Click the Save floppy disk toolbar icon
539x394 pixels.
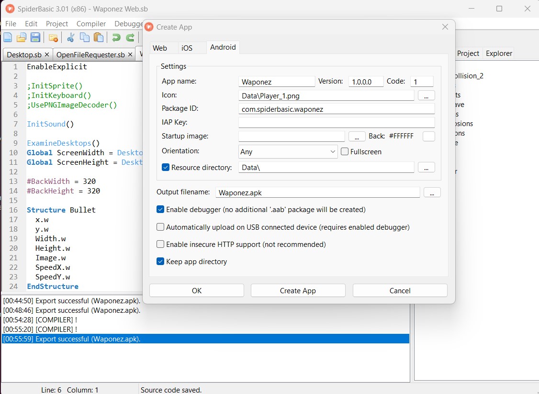pyautogui.click(x=35, y=37)
